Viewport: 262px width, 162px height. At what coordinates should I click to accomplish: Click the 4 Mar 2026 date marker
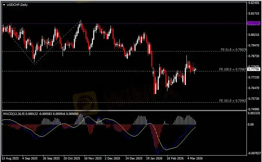tap(196, 159)
